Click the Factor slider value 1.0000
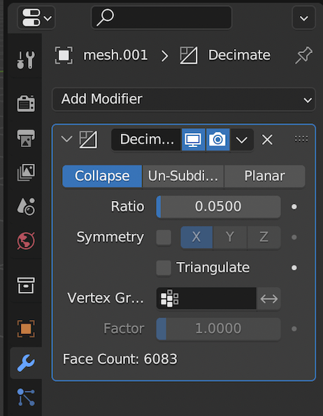 coord(218,329)
